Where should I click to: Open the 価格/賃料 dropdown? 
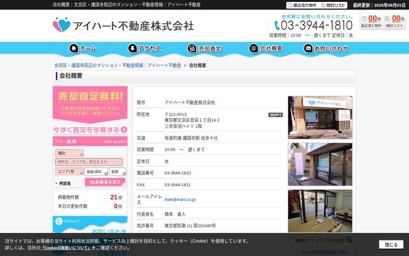pos(96,172)
